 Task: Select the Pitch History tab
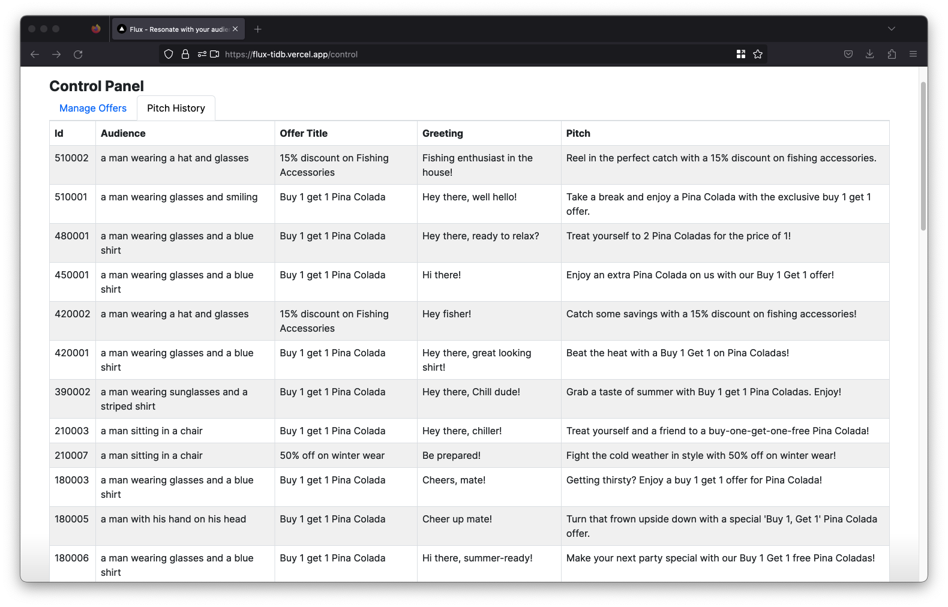click(176, 109)
